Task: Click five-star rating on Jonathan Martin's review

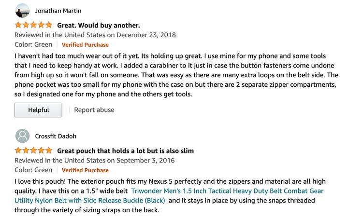Action: (x=33, y=25)
